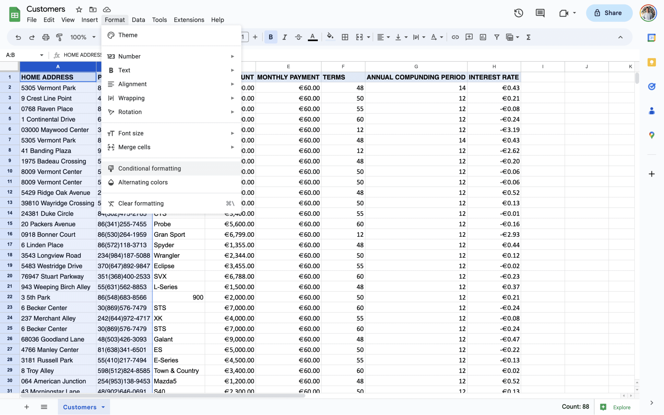Open the Borders tool

(x=345, y=37)
